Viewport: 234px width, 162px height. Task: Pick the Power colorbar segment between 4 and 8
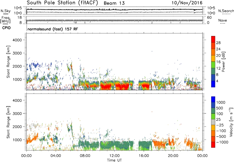pyautogui.click(x=213, y=78)
